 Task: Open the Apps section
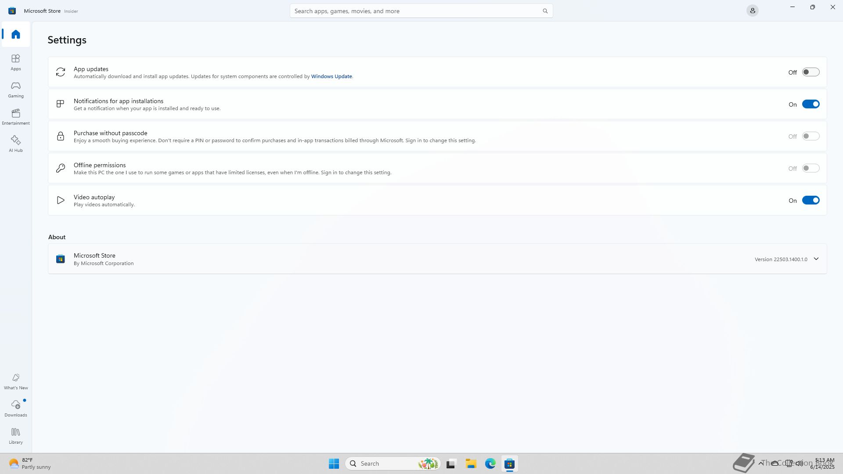tap(16, 62)
